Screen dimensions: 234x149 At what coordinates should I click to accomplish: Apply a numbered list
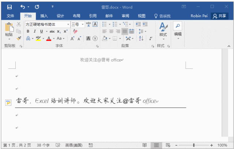[115, 24]
